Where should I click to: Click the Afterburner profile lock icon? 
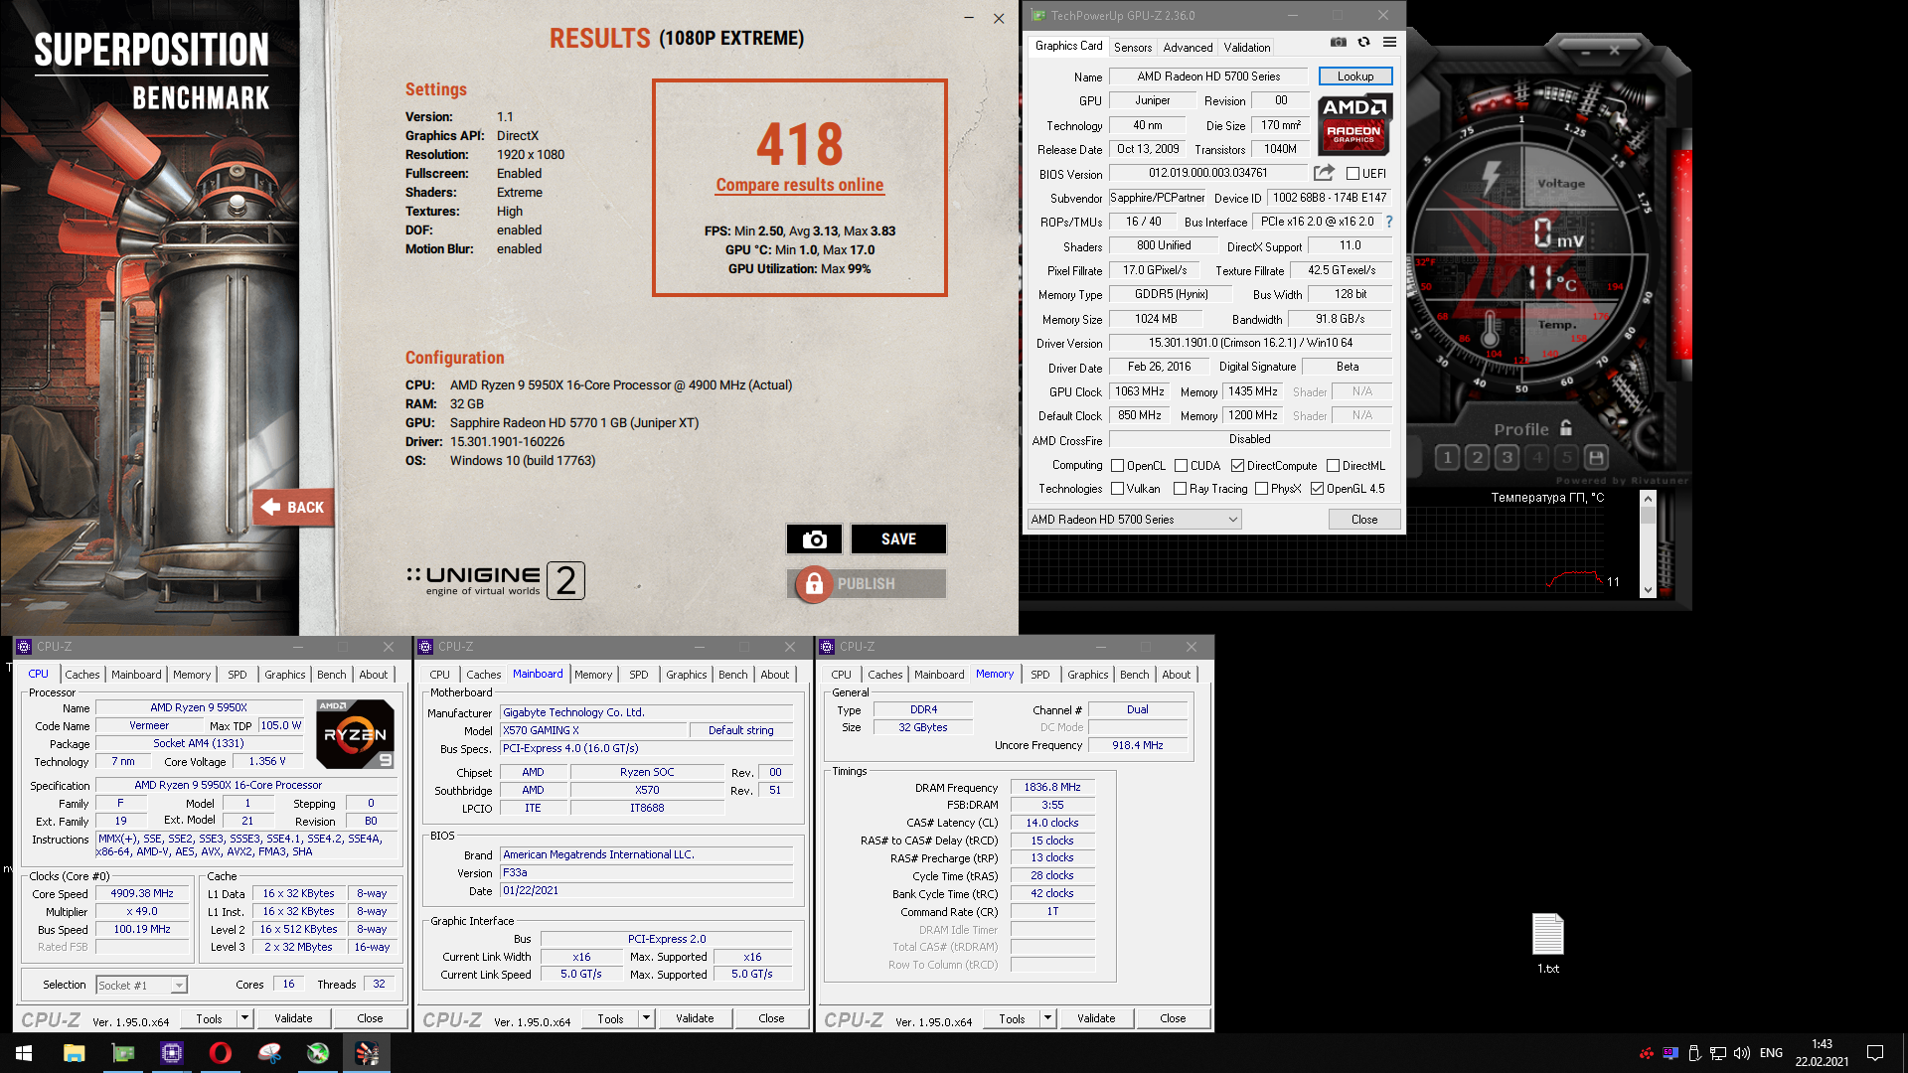point(1566,428)
